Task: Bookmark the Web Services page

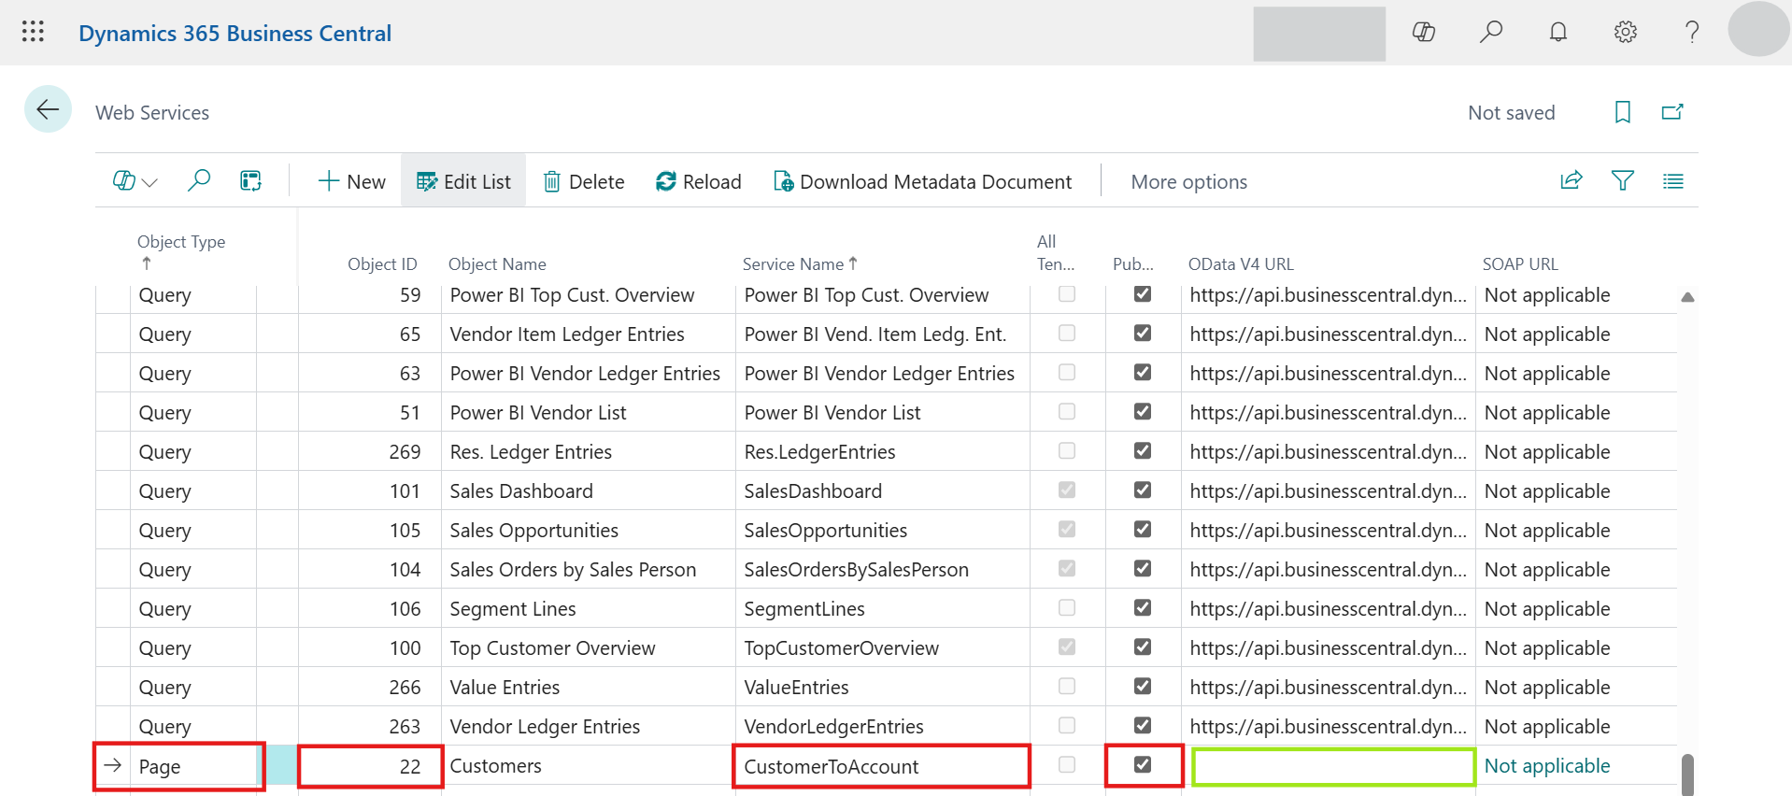Action: coord(1622,112)
